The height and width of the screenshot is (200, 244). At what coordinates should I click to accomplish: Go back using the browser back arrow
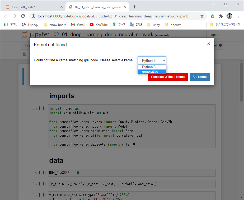(6, 16)
